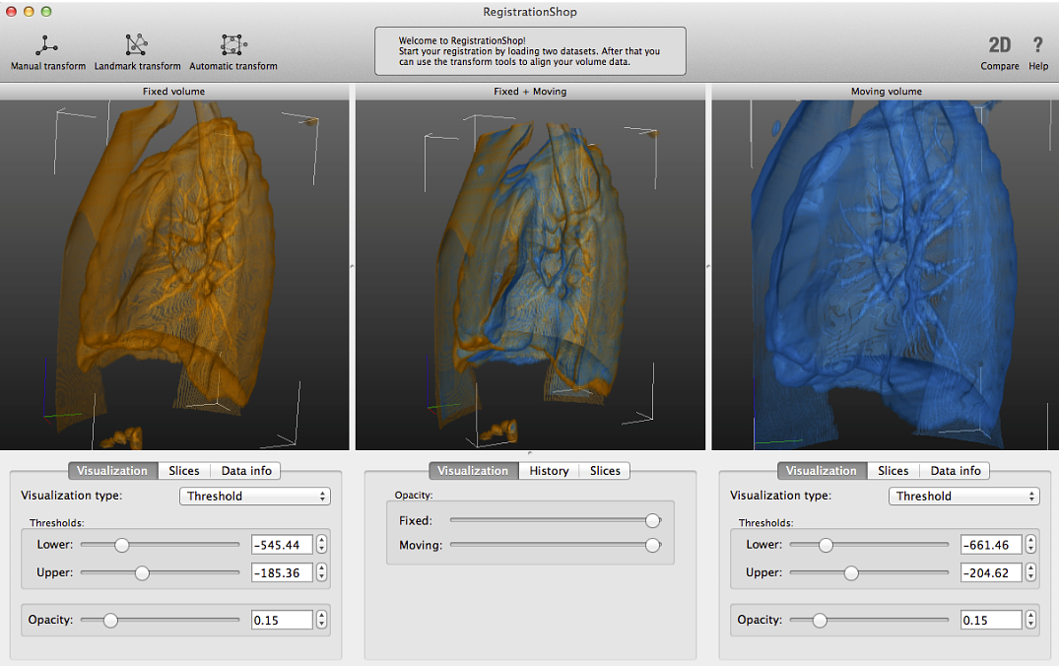Screen dimensions: 1059x666
Task: Open fixed volume Visualization type dropdown
Action: 254,497
